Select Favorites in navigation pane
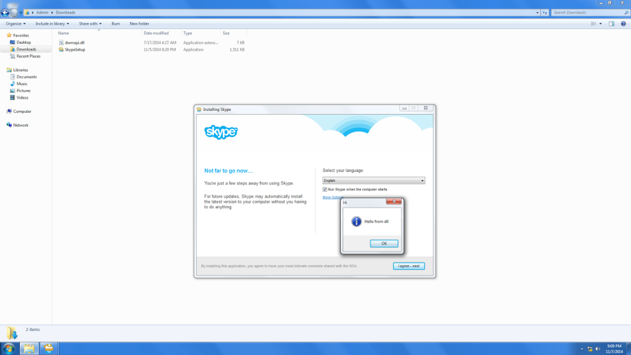The image size is (631, 355). tap(21, 35)
